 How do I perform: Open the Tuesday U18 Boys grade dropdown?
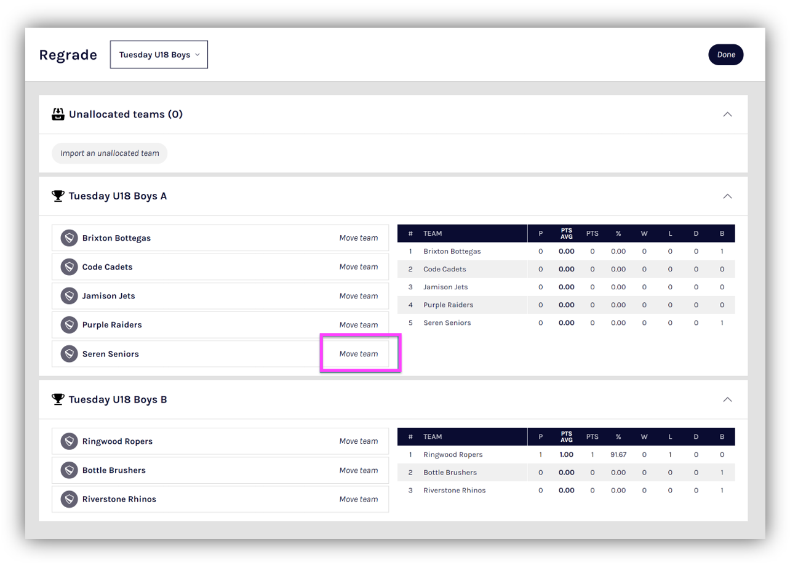[159, 55]
